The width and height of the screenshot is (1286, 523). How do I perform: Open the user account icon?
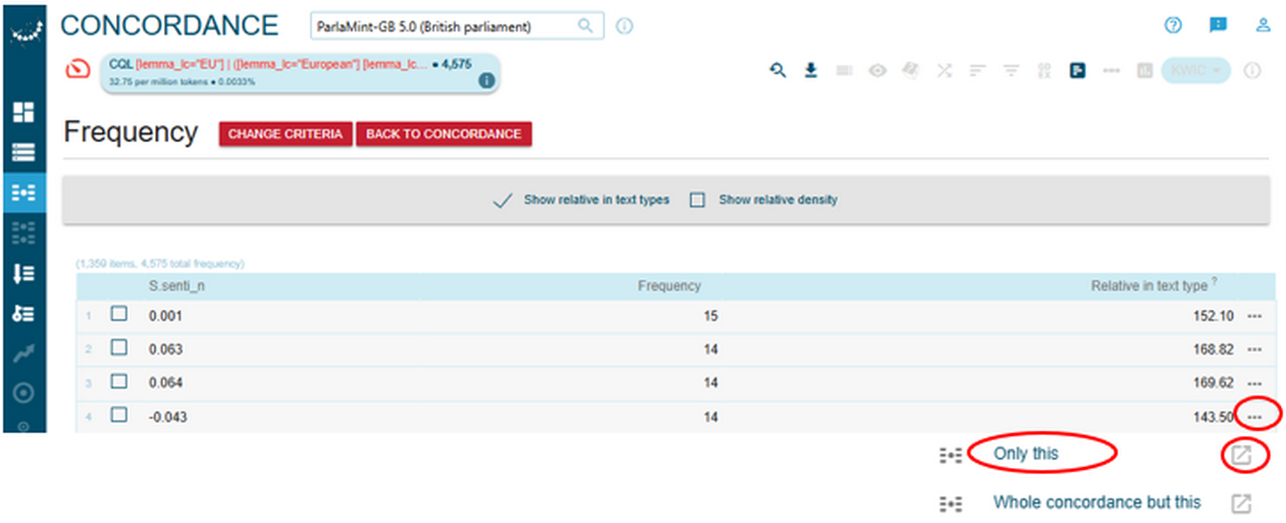tap(1262, 25)
